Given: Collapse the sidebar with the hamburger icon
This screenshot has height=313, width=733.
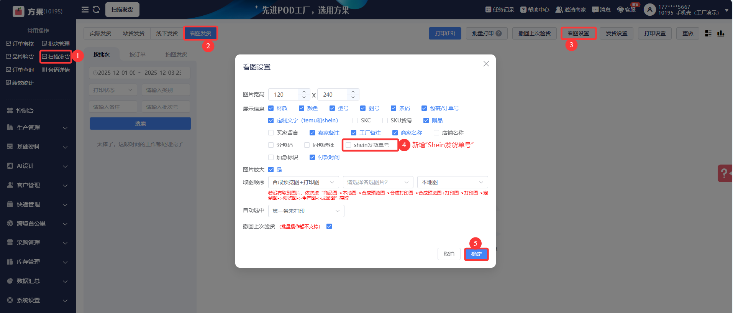Looking at the screenshot, I should 85,10.
